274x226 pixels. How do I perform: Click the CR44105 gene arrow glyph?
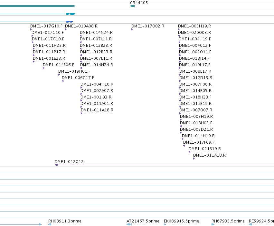point(132,6)
